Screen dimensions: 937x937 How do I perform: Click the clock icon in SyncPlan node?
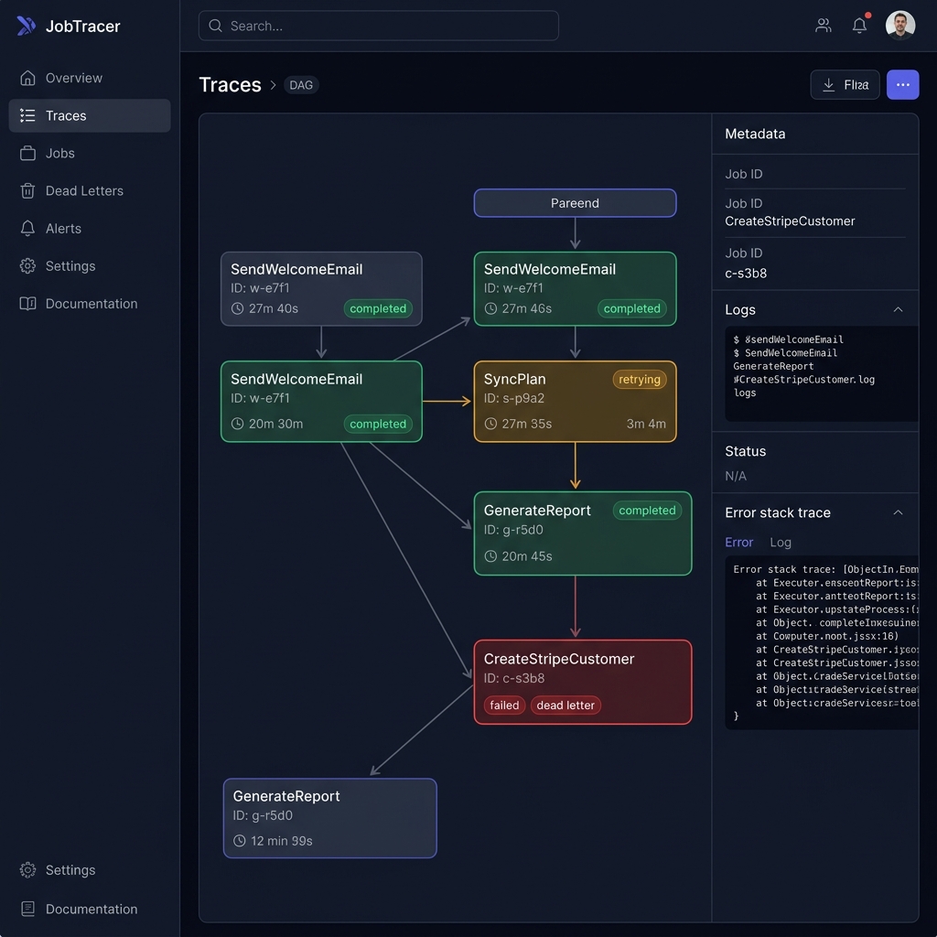(490, 424)
